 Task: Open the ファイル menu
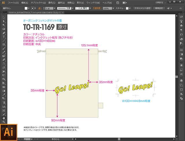point(13,3)
